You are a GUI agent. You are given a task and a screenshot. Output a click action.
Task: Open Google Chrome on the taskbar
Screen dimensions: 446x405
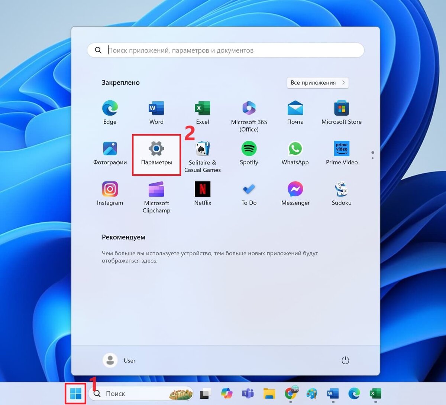(291, 393)
